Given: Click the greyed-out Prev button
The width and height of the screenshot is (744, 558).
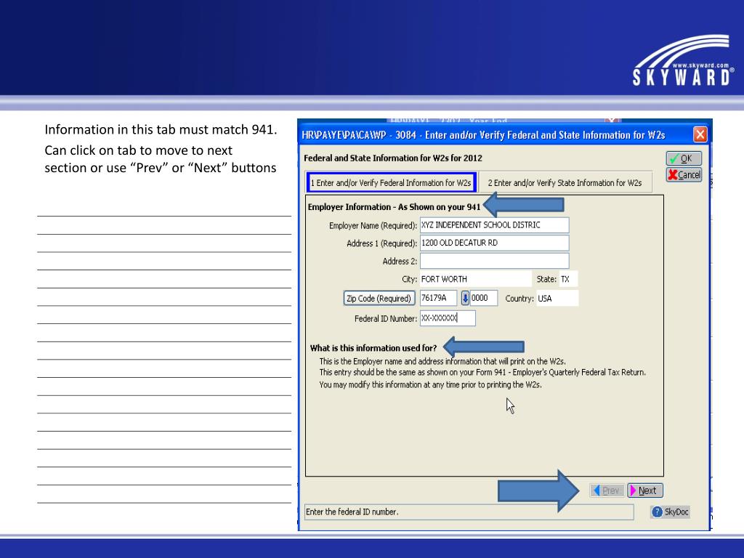Looking at the screenshot, I should [x=607, y=490].
